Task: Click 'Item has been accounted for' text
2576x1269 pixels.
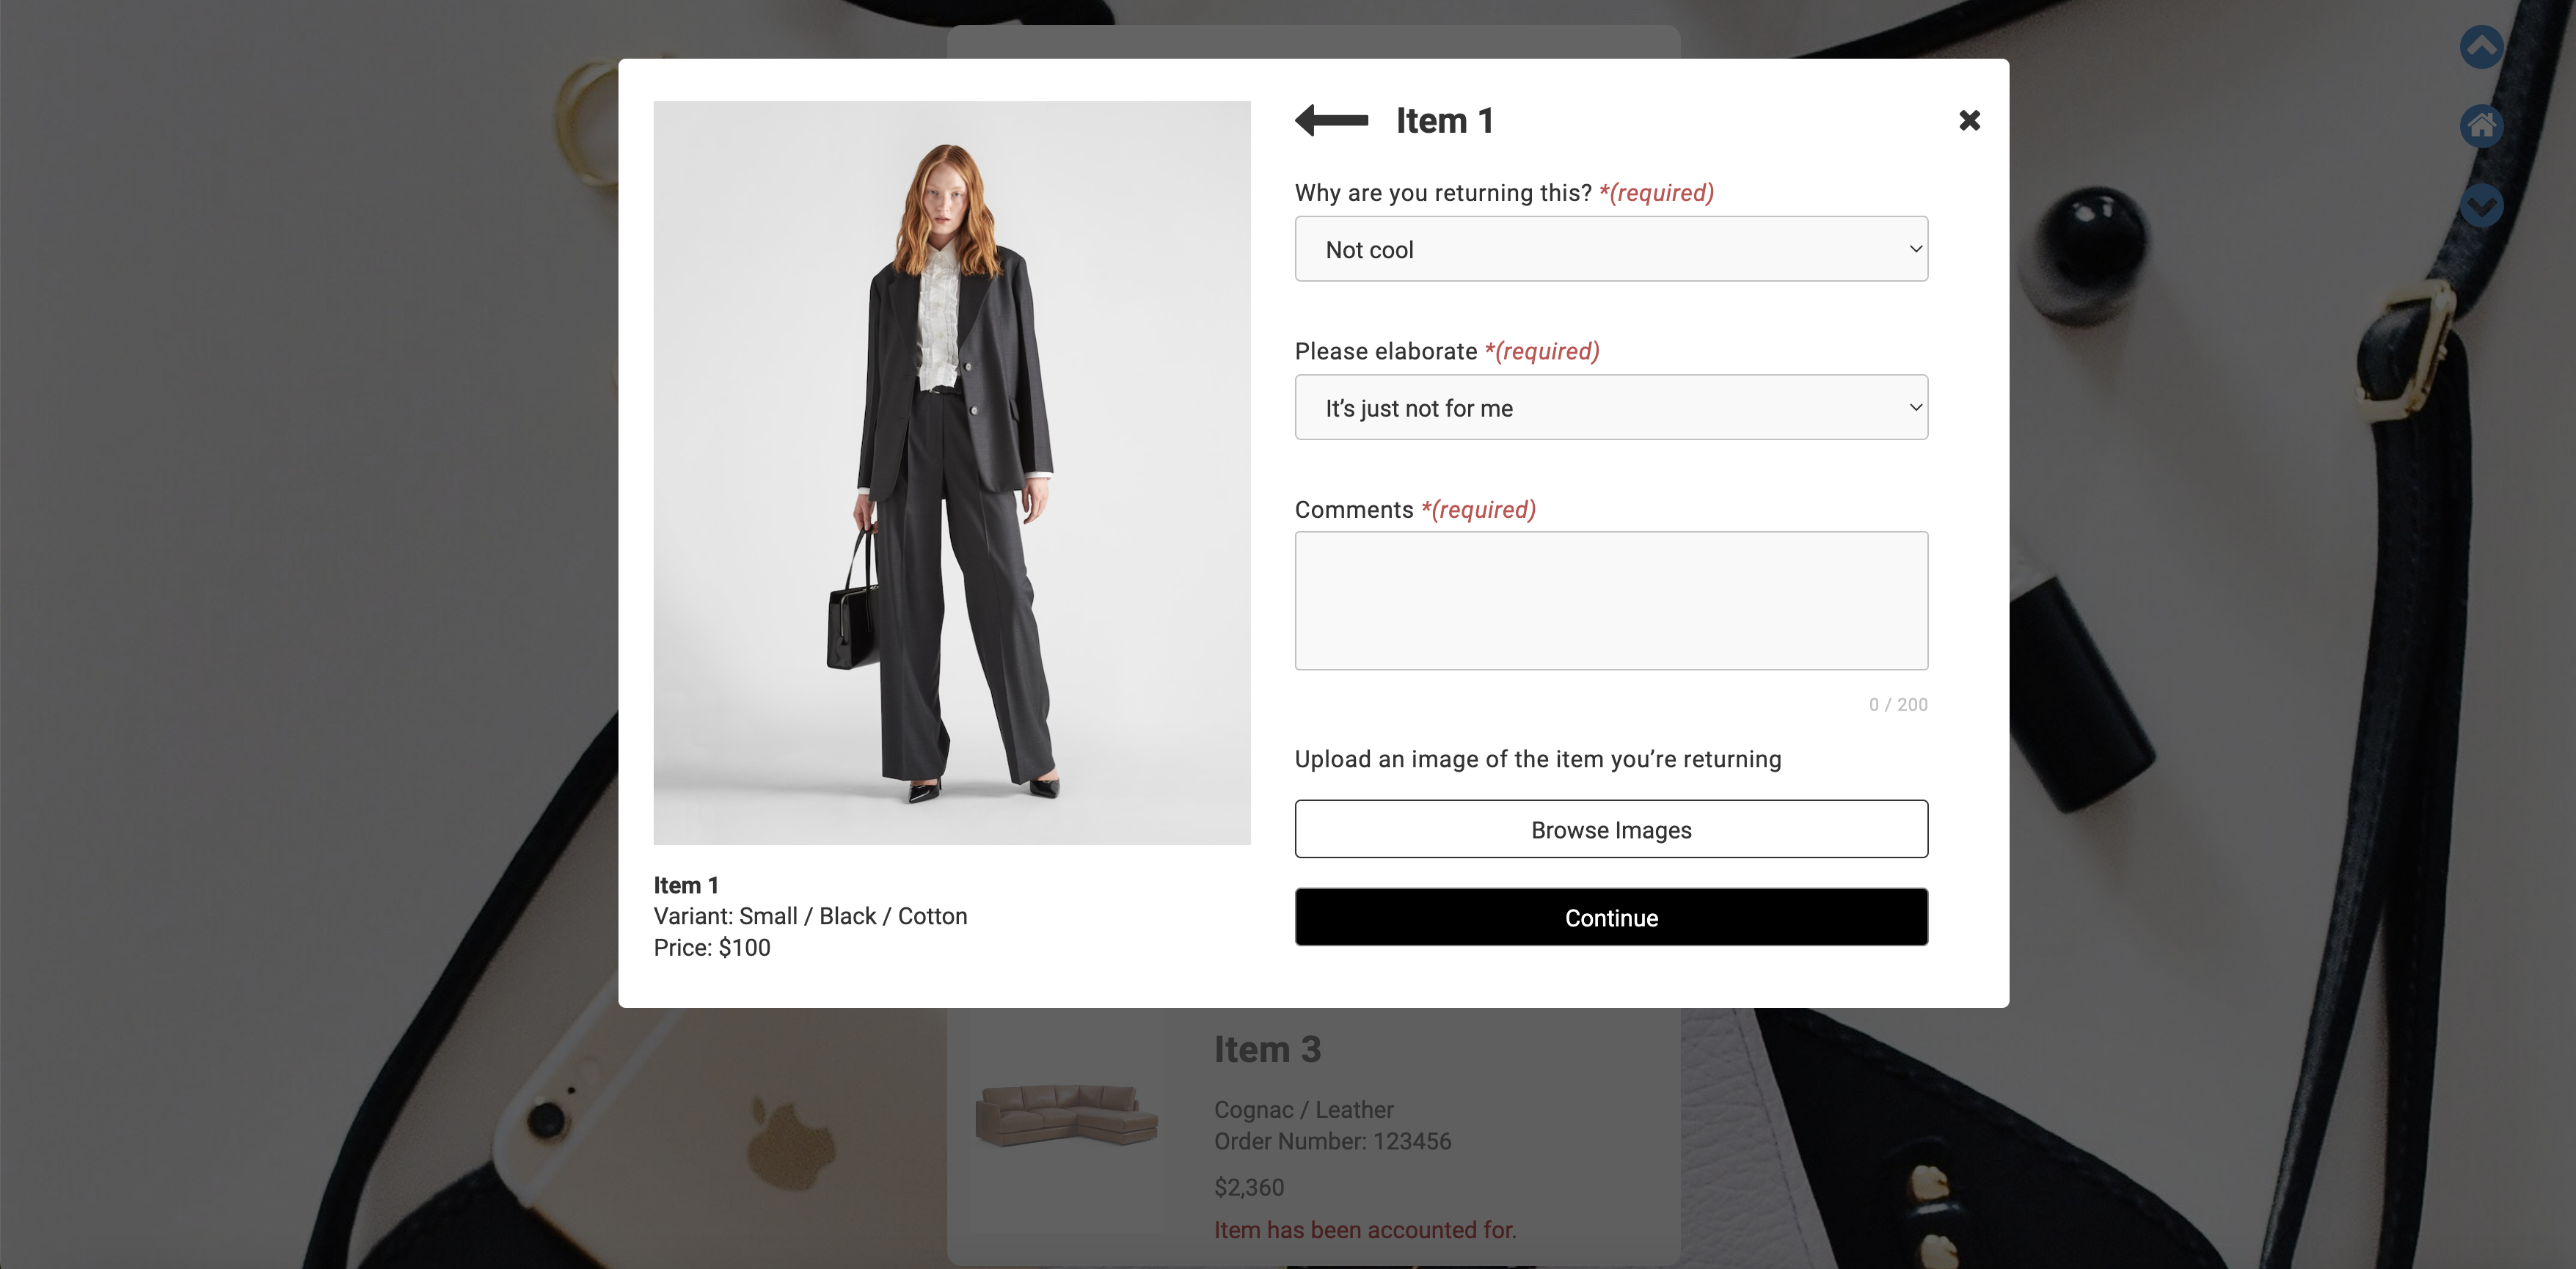Action: 1365,1230
